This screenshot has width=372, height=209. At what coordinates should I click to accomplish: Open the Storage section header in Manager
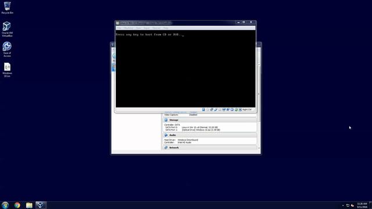[209, 120]
